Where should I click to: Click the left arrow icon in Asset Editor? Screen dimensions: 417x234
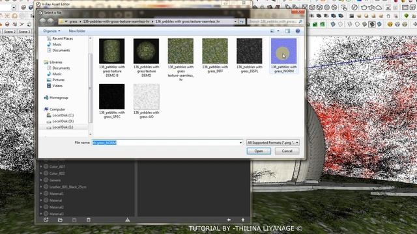pyautogui.click(x=229, y=220)
